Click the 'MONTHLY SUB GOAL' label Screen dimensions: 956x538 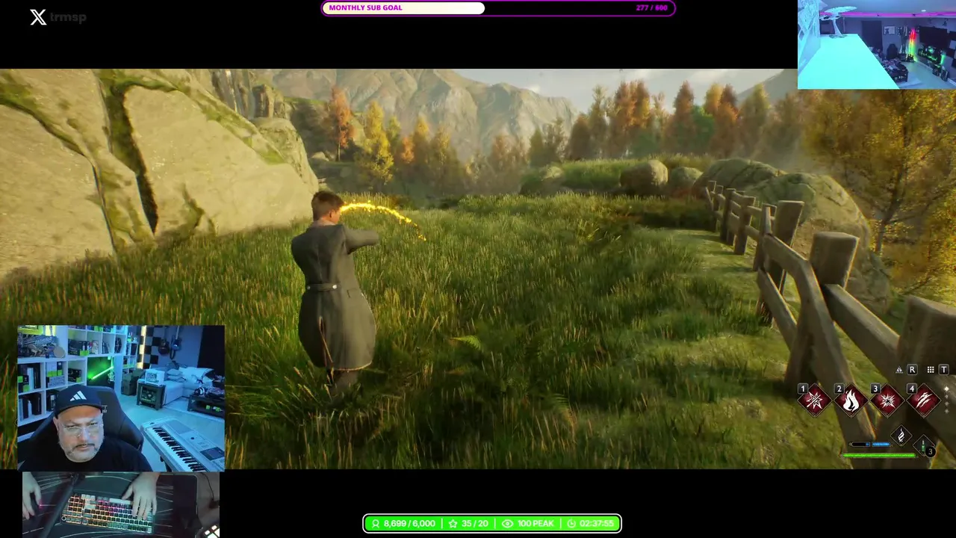(x=365, y=8)
